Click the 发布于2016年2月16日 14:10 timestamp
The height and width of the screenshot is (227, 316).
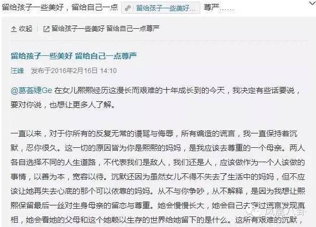pos(74,71)
